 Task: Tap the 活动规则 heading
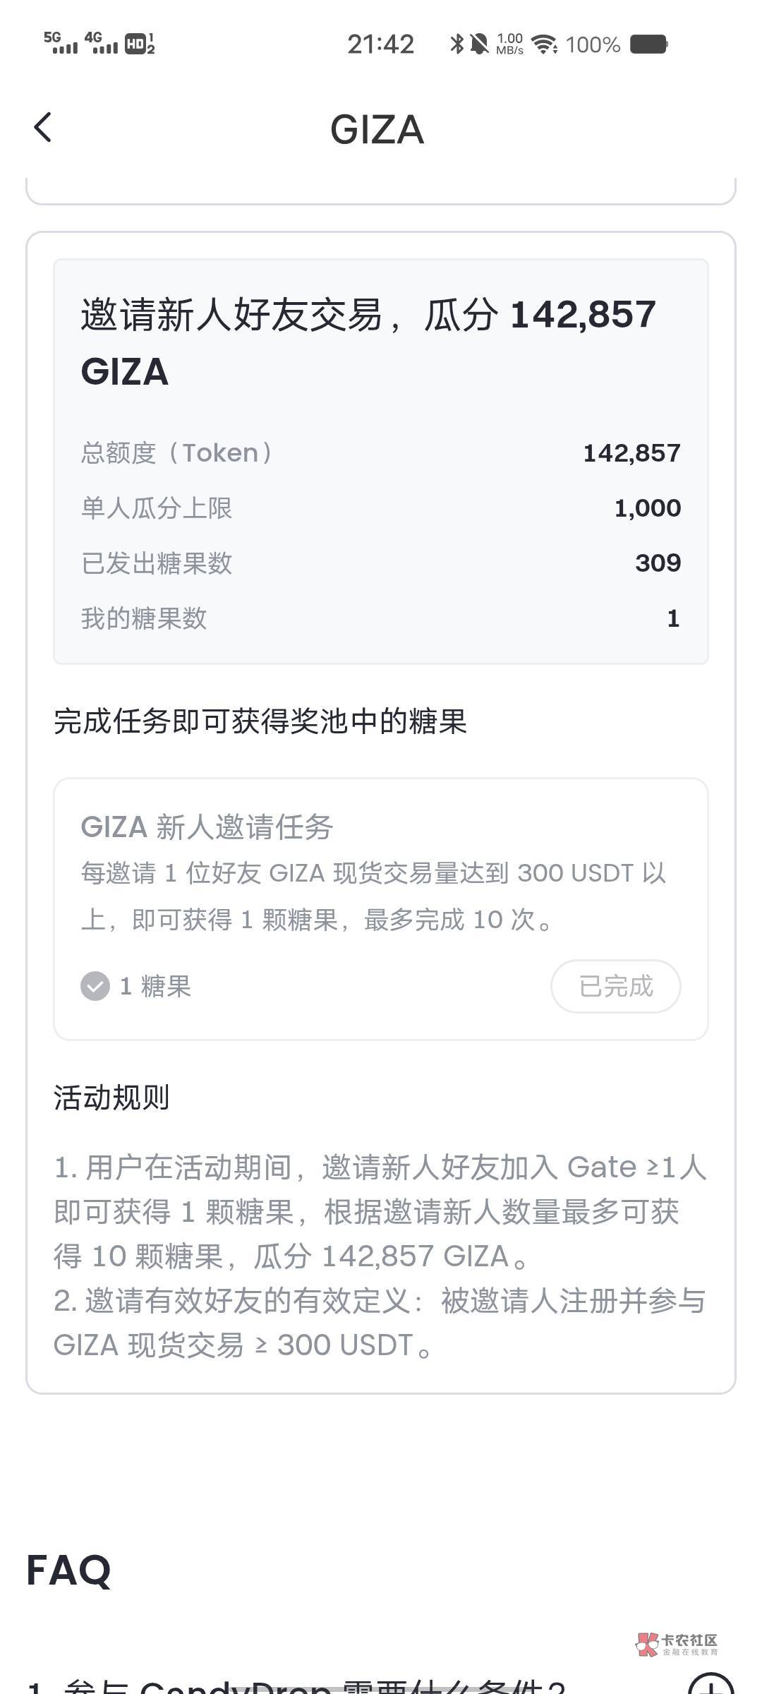(111, 1098)
